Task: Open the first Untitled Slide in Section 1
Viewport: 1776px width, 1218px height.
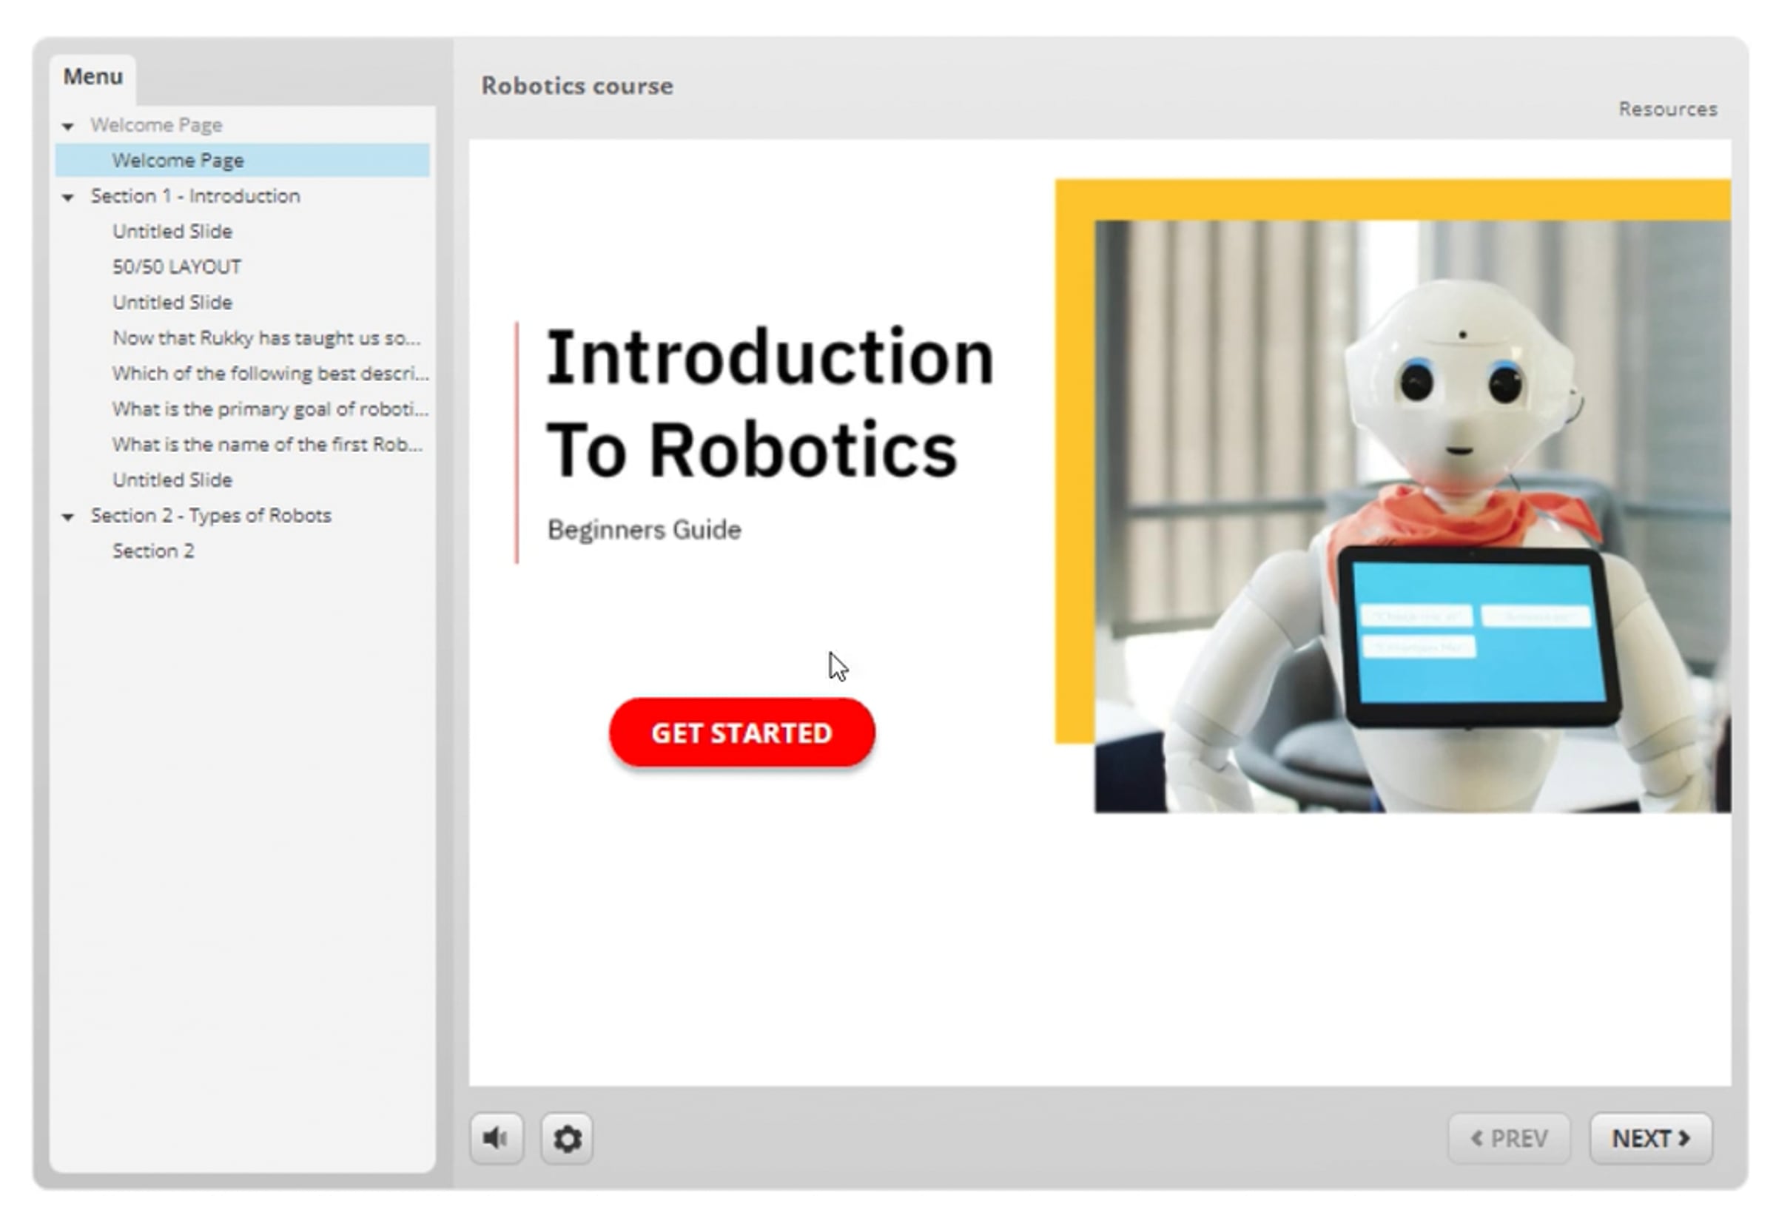Action: 172,232
